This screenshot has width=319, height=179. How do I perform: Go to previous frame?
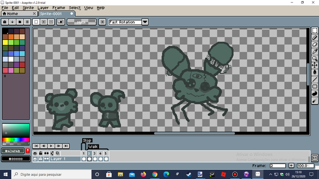tap(44, 146)
